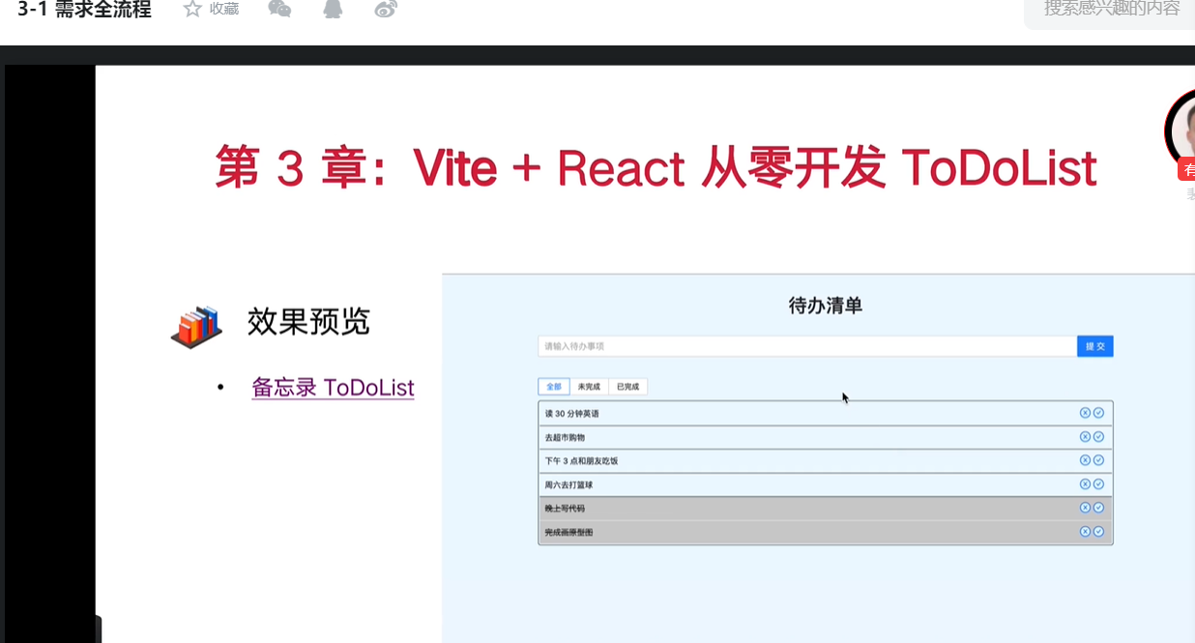Screen dimensions: 1195x643
Task: Toggle check icon on 晚上写代码
Action: coord(1098,508)
